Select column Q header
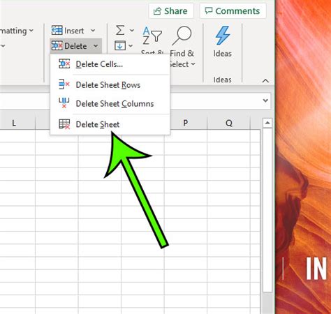Image resolution: width=331 pixels, height=314 pixels. (x=229, y=123)
